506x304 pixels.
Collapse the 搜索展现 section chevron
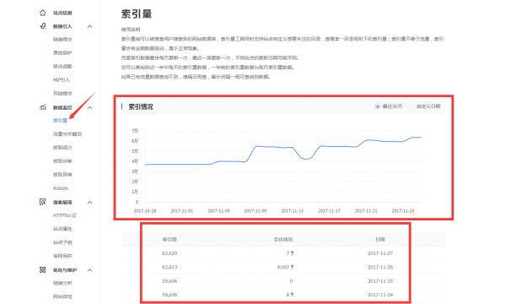[89, 203]
